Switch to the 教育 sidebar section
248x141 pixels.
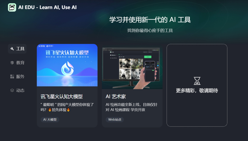coord(17,63)
